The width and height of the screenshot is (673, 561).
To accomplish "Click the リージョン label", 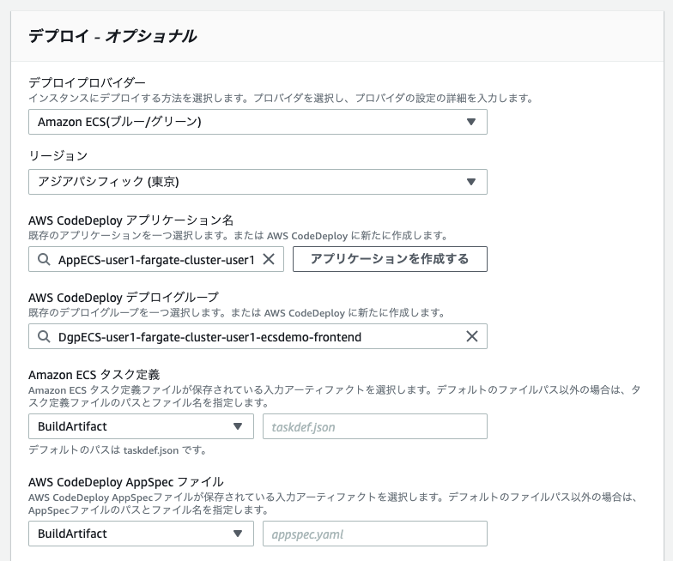I will pos(58,155).
